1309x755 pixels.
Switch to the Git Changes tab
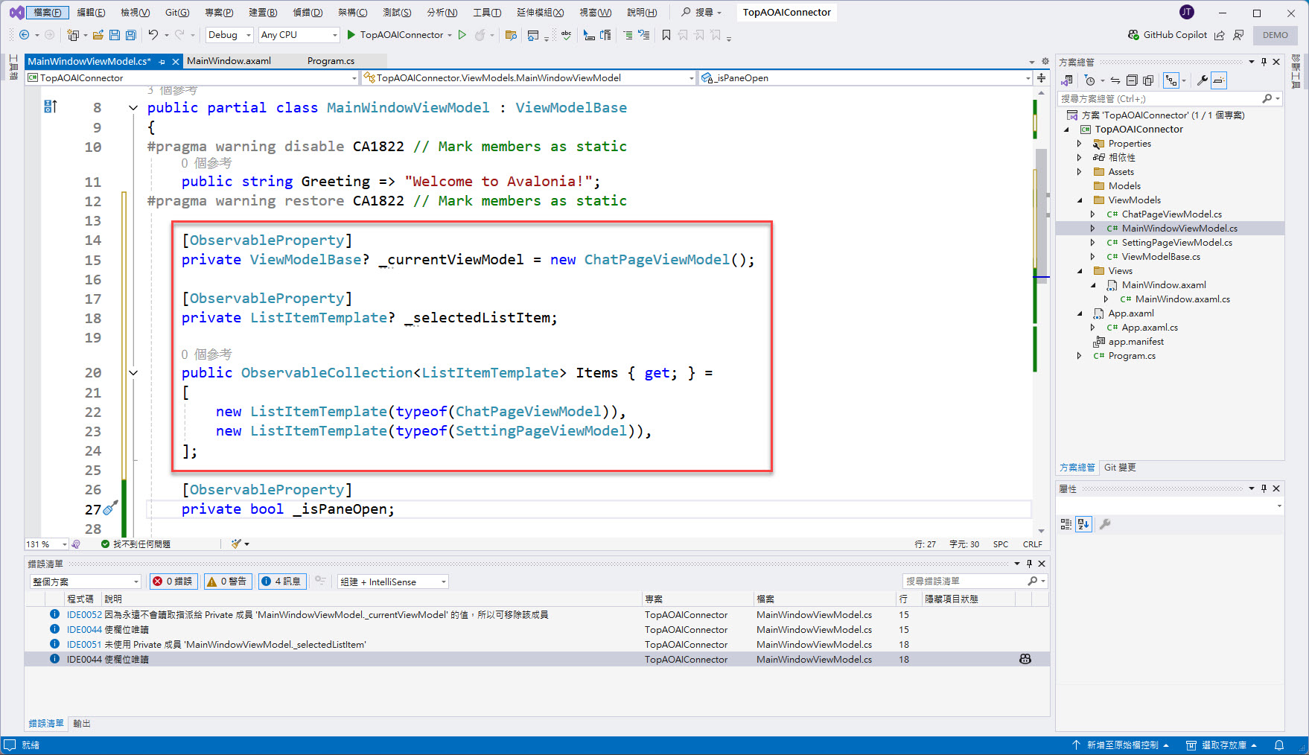[1119, 468]
